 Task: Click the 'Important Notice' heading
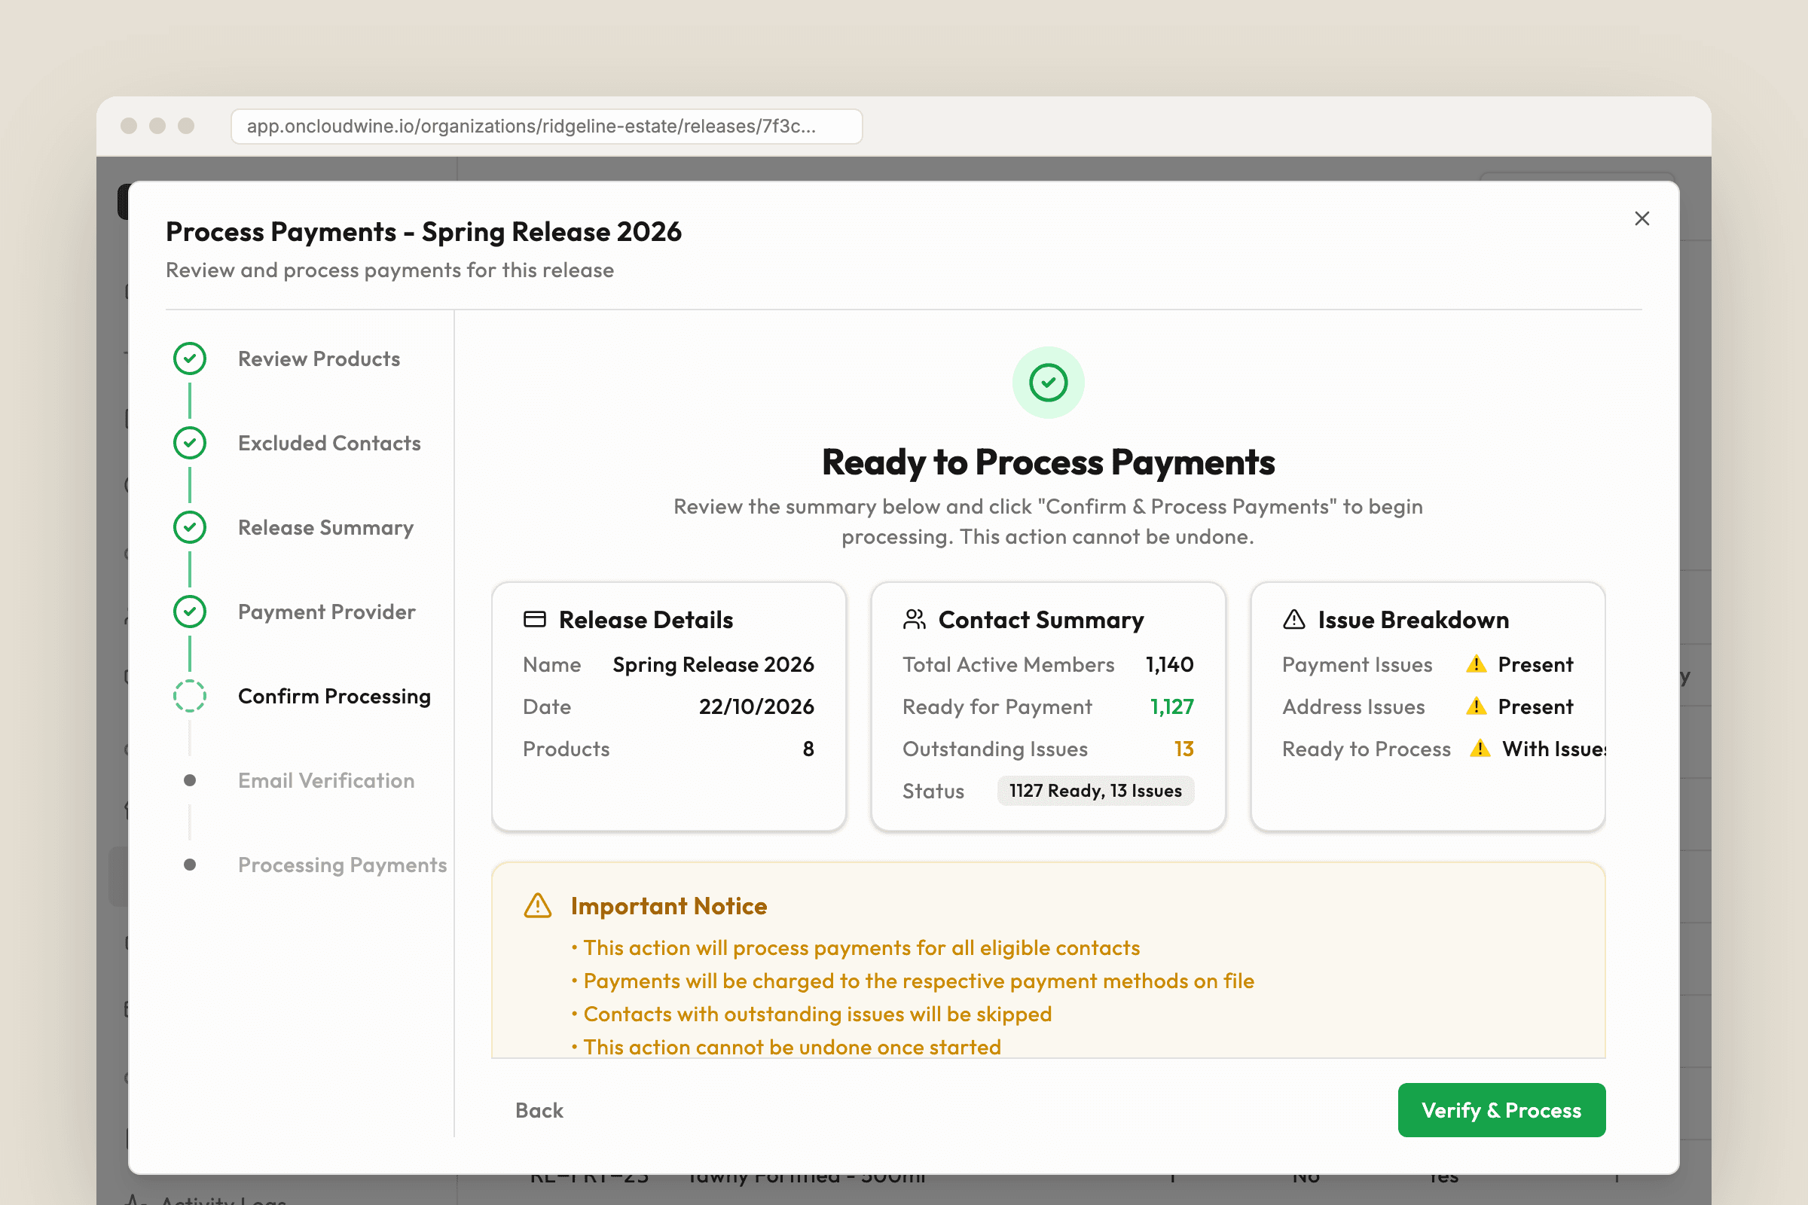[669, 906]
